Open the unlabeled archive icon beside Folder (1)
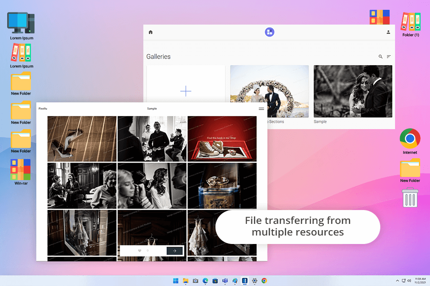430x286 pixels. coord(379,17)
